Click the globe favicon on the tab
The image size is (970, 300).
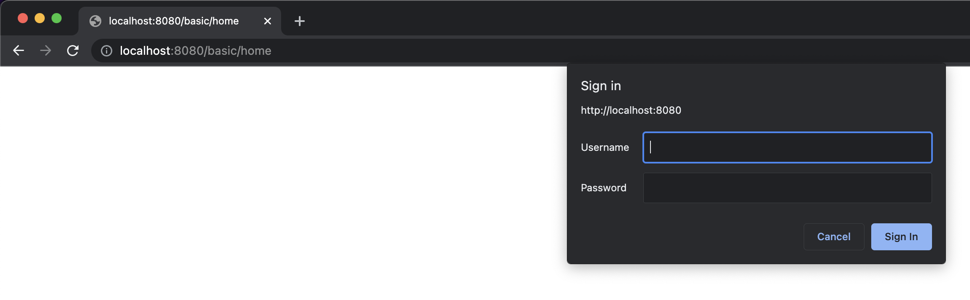point(95,21)
